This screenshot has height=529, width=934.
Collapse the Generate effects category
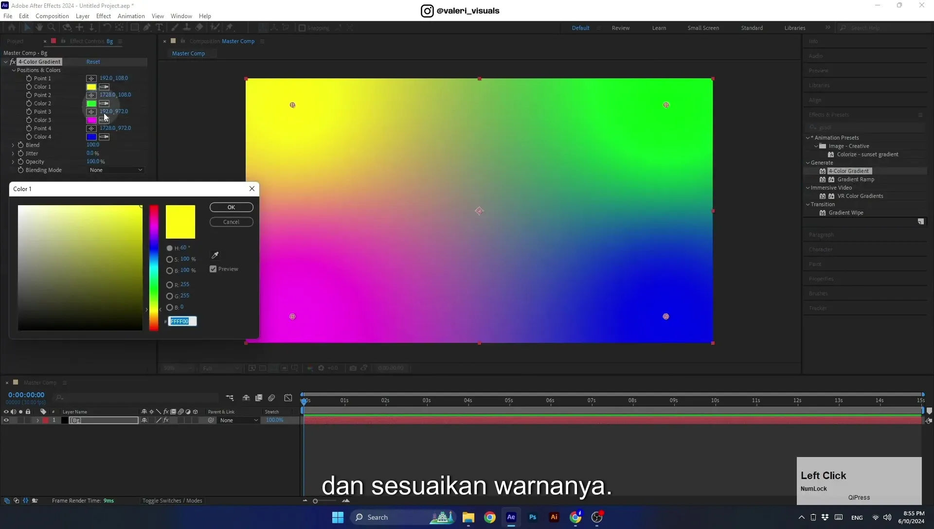(808, 163)
